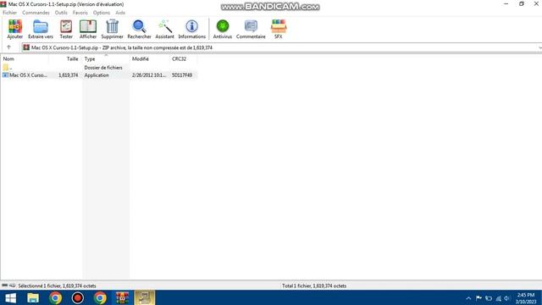Sort by the Type column header
This screenshot has width=542, height=305.
pos(106,58)
